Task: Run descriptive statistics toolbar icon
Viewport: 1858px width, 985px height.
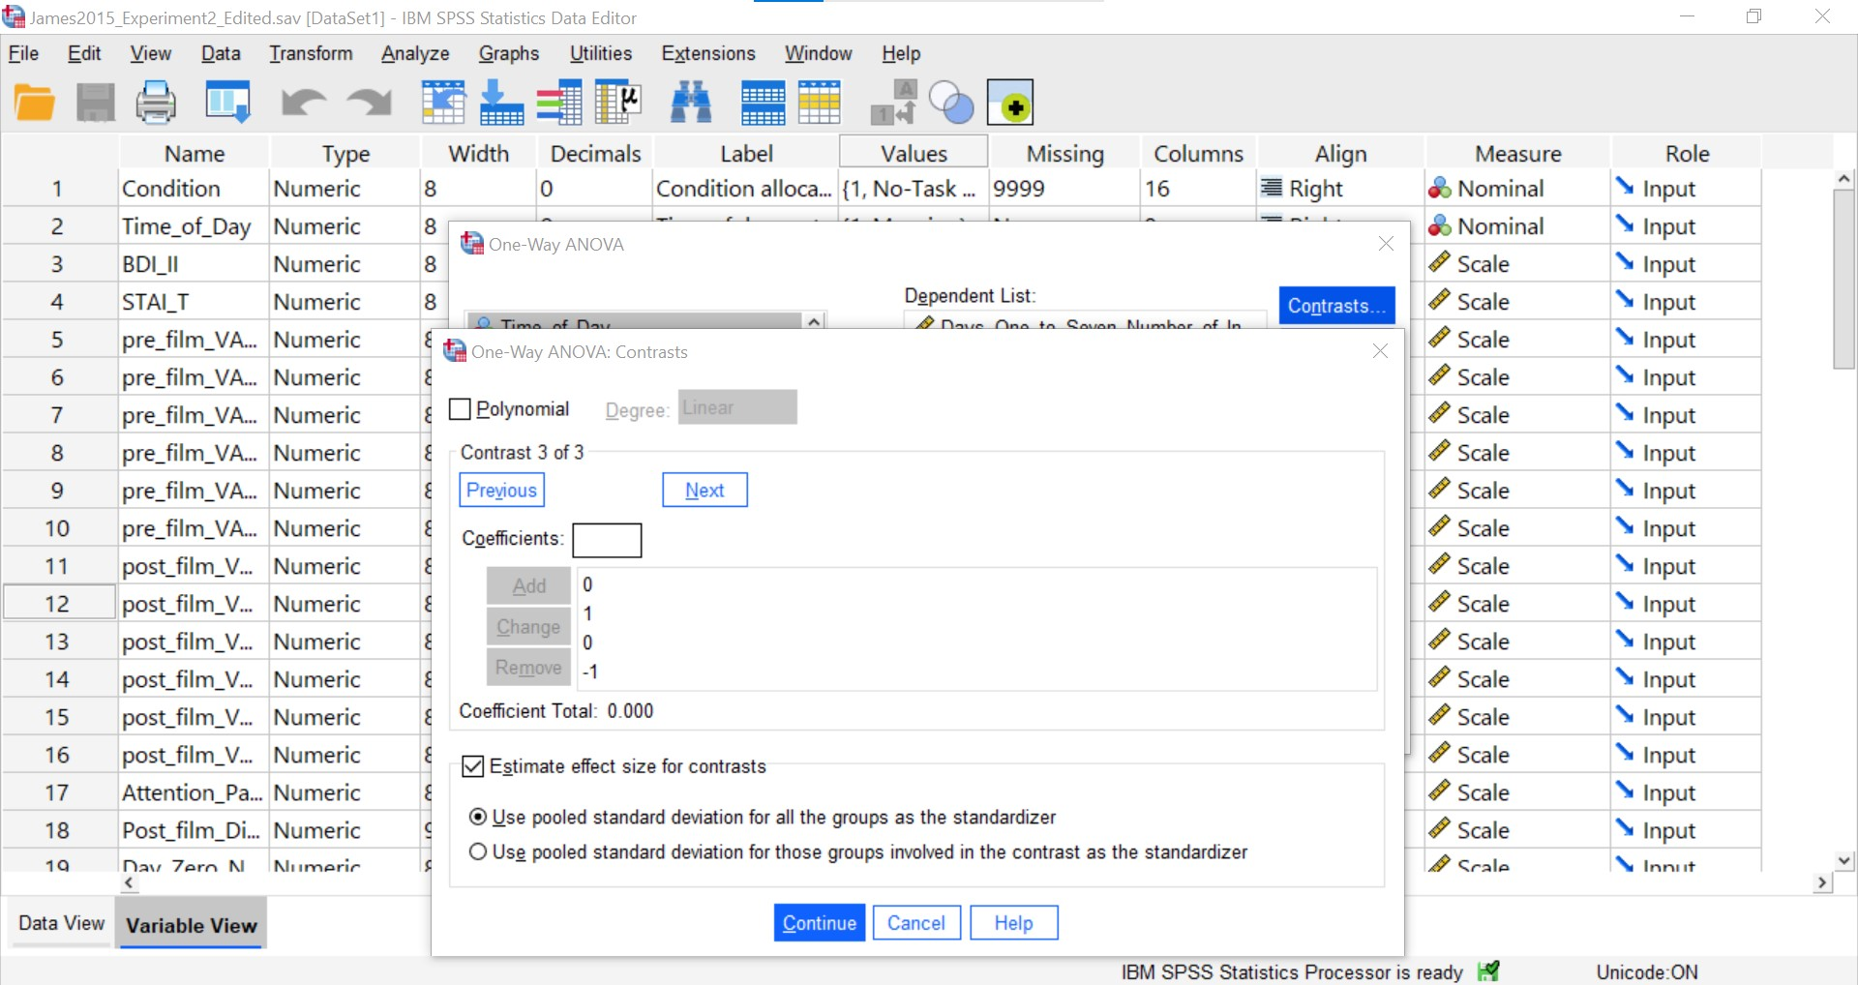Action: (618, 103)
